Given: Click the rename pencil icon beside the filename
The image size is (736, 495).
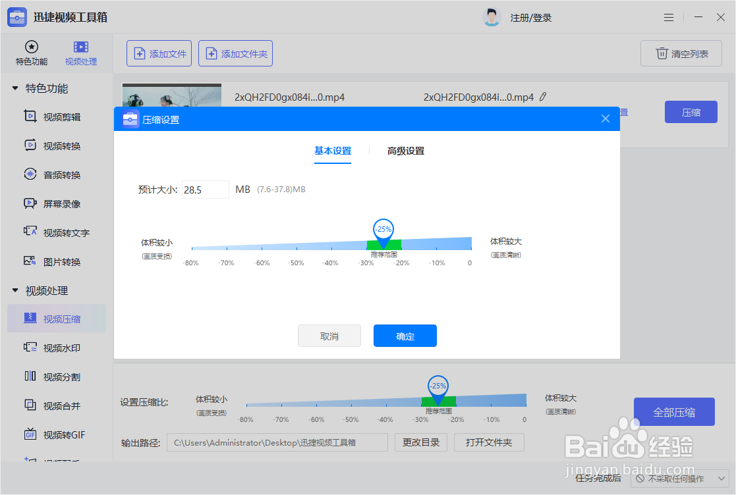Looking at the screenshot, I should click(x=543, y=96).
